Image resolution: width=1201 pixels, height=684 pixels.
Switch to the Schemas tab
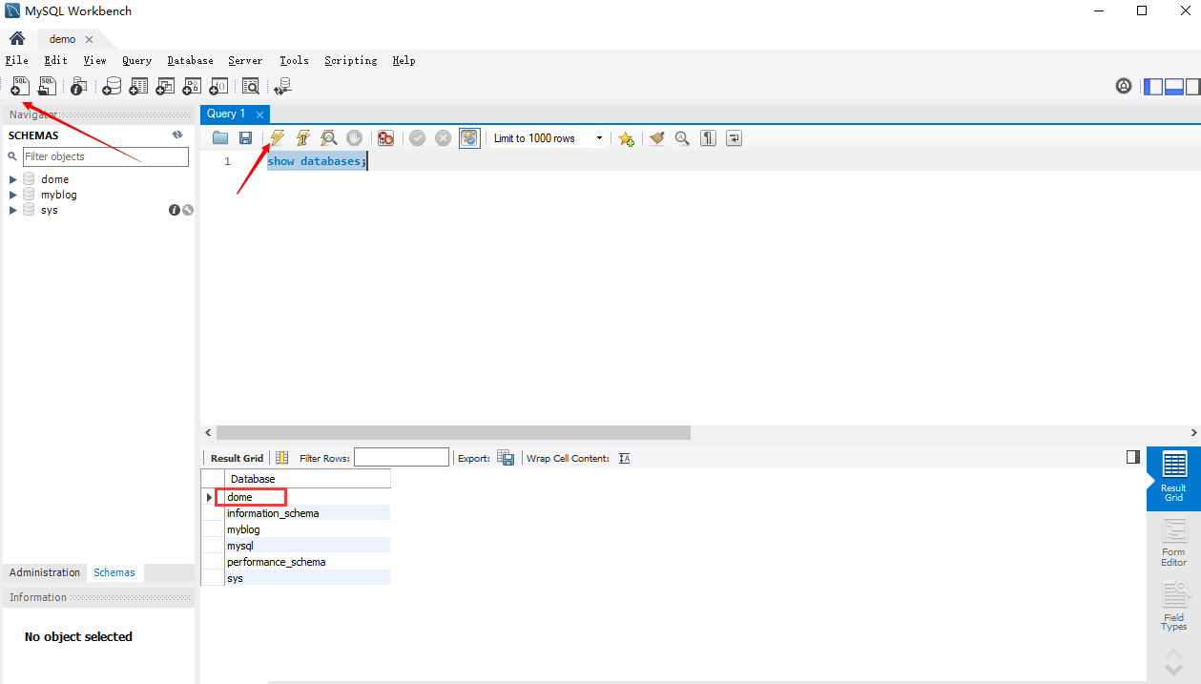point(114,572)
